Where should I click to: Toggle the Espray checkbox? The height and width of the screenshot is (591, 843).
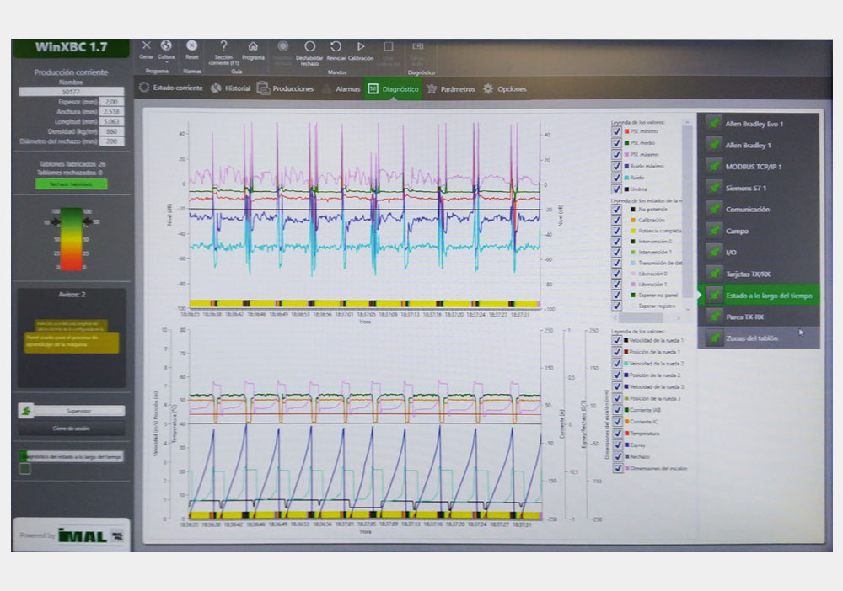(617, 445)
